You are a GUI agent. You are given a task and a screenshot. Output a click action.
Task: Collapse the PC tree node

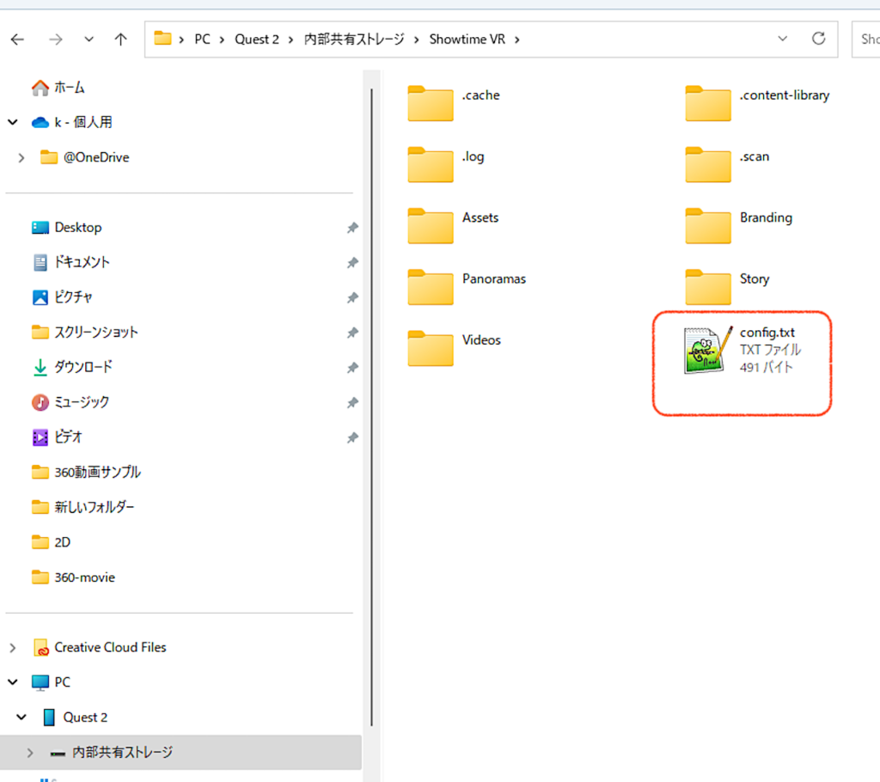coord(13,682)
